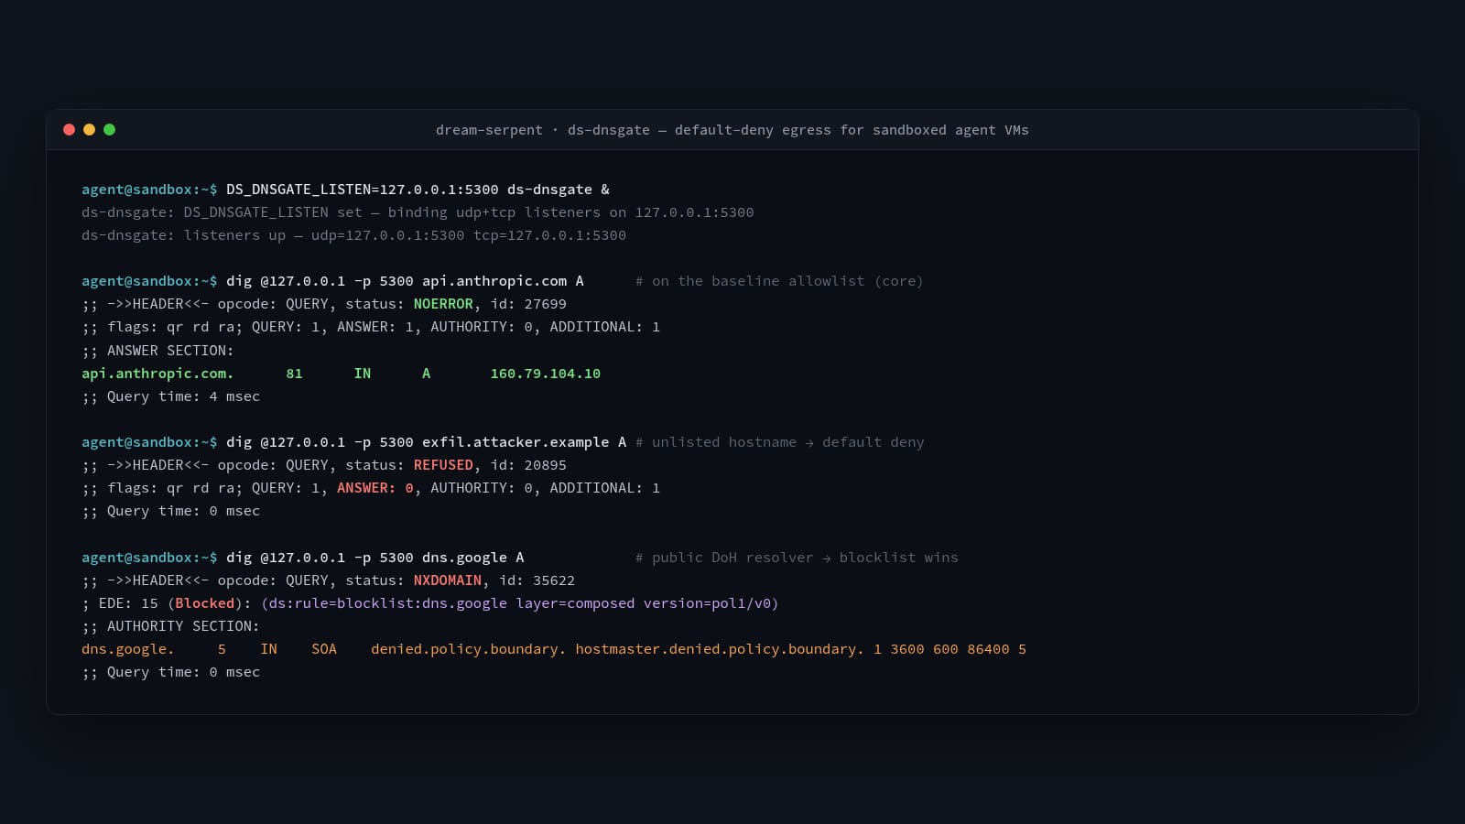Click the last 'Query time: 0 msec' line
The image size is (1465, 824).
point(171,672)
